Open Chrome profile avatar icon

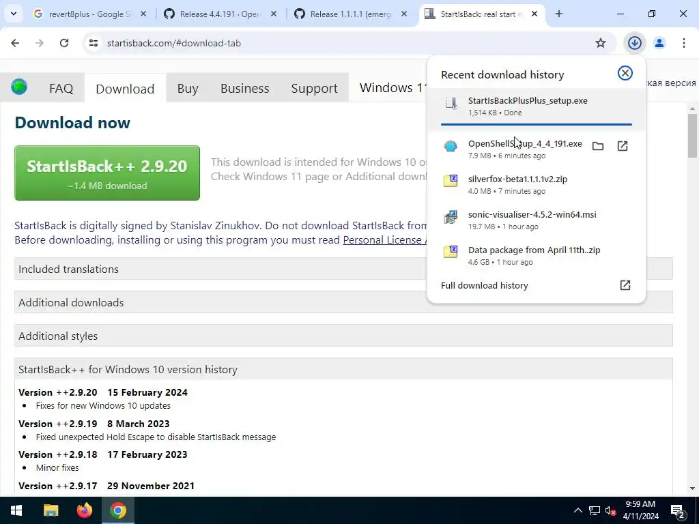tap(659, 43)
